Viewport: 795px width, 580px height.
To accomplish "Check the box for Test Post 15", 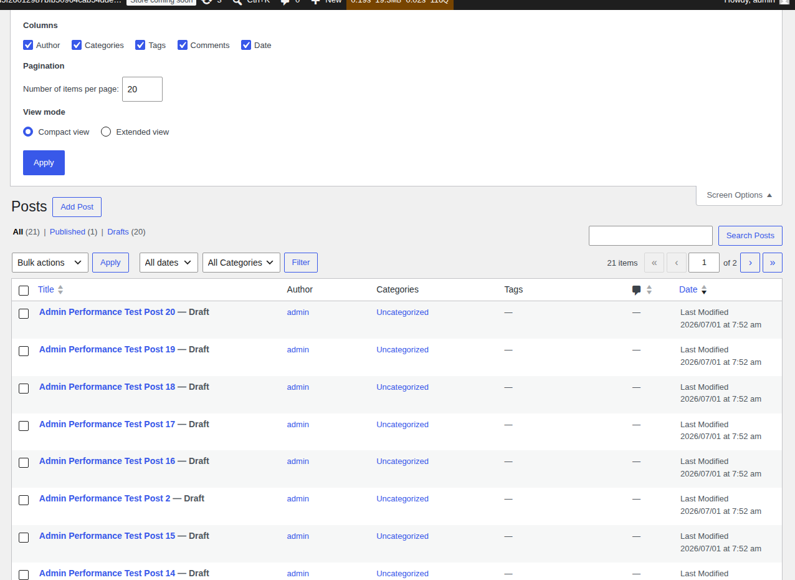I will [x=24, y=538].
